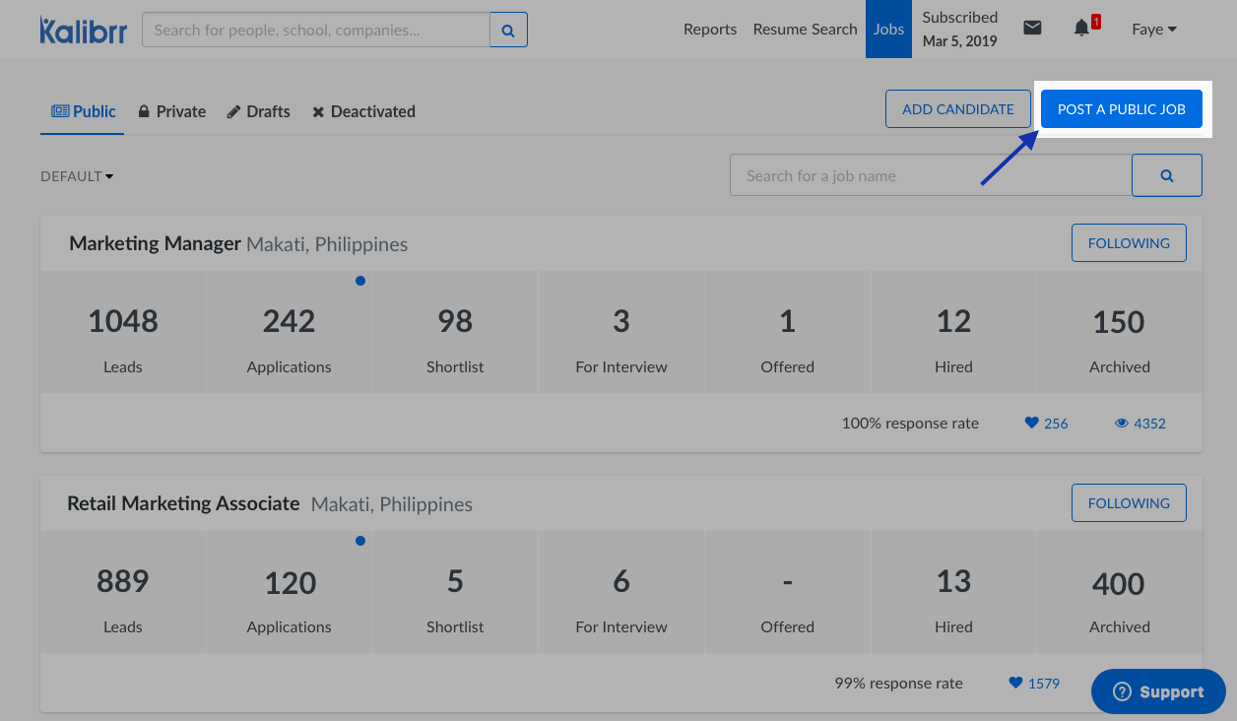Toggle FOLLOWING on Marketing Manager job
The image size is (1237, 721).
(1128, 243)
